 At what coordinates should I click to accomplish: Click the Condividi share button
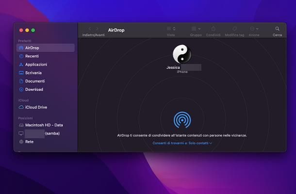214,29
